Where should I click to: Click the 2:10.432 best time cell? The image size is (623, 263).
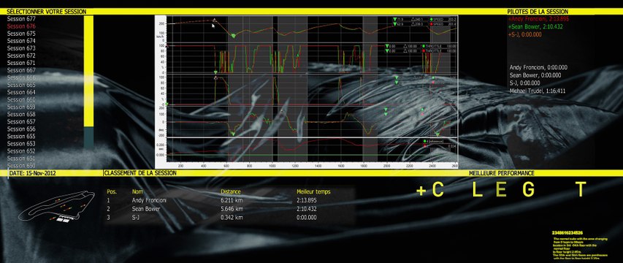pyautogui.click(x=307, y=209)
